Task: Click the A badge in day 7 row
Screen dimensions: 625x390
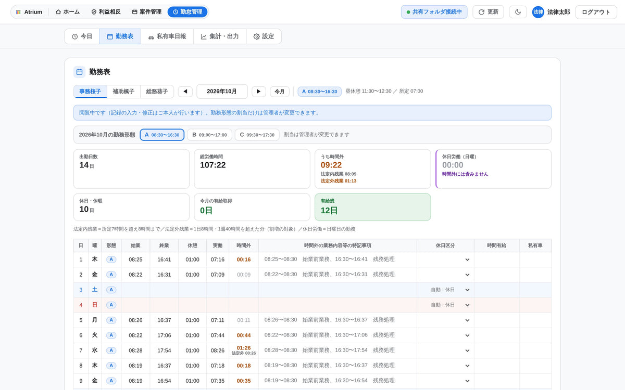Action: pos(111,350)
